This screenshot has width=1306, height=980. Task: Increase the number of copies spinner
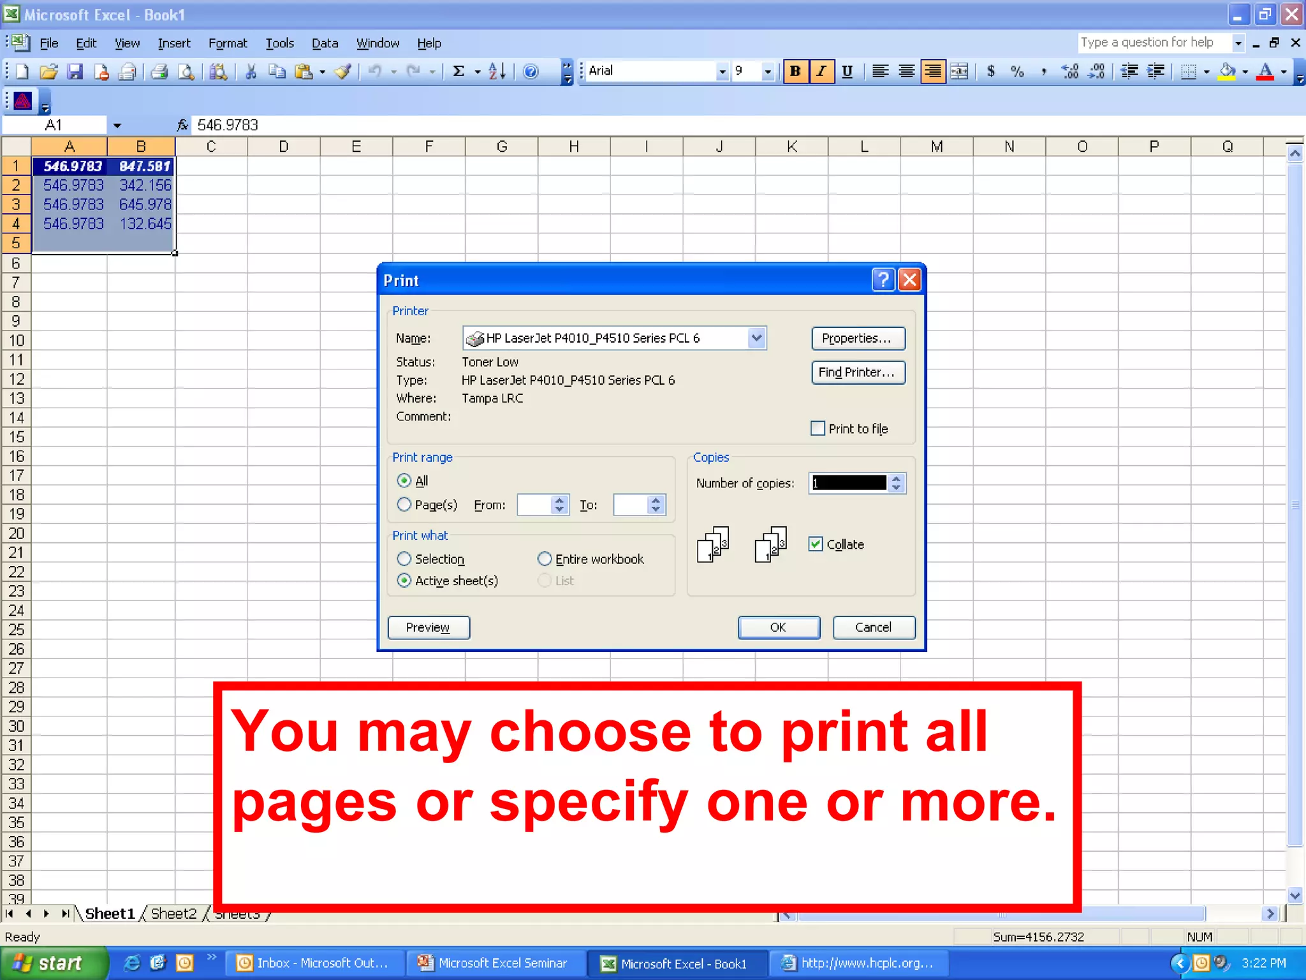click(897, 479)
